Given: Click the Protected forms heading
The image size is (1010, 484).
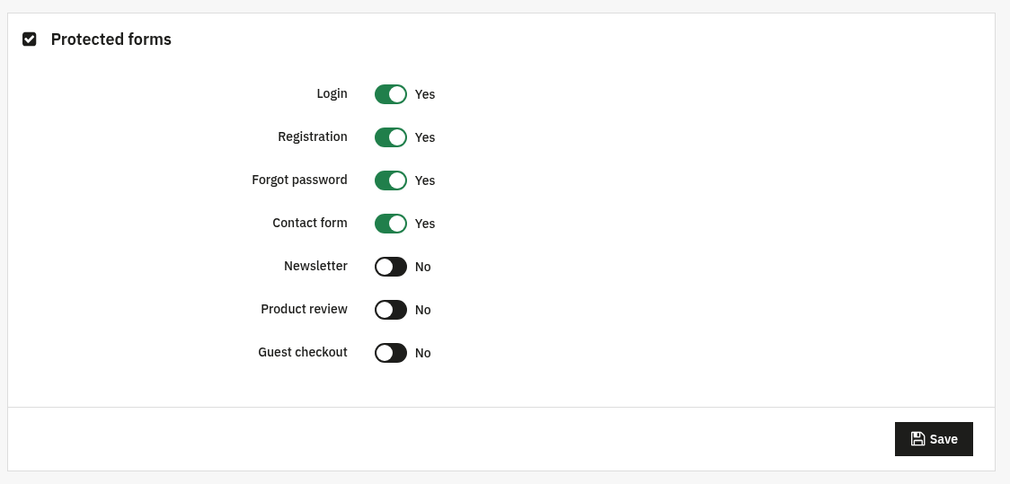Looking at the screenshot, I should pyautogui.click(x=111, y=40).
